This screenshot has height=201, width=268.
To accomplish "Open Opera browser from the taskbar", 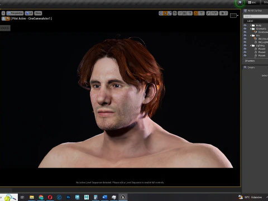I will pos(50,197).
